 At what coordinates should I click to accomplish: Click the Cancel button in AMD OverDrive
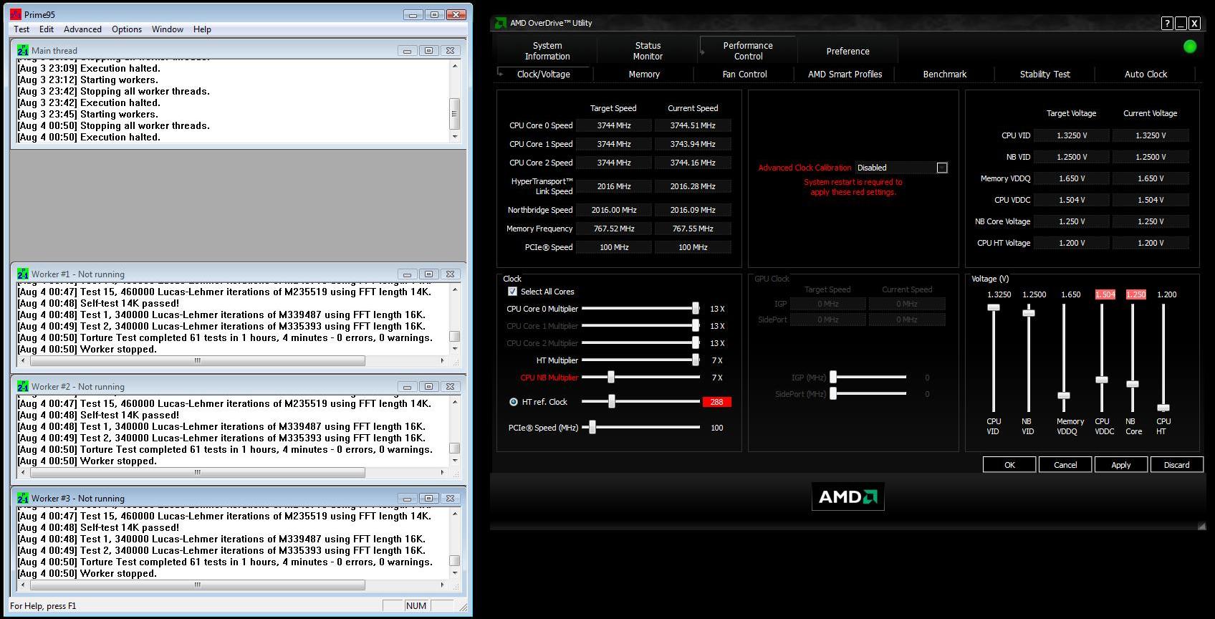point(1065,465)
